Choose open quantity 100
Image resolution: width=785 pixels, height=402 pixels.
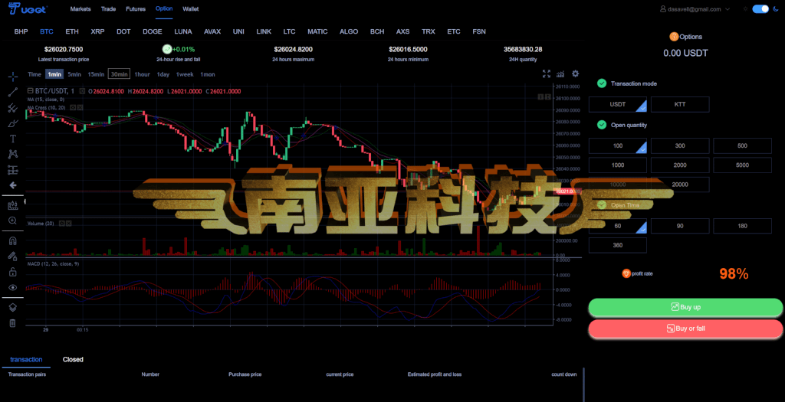(x=617, y=146)
